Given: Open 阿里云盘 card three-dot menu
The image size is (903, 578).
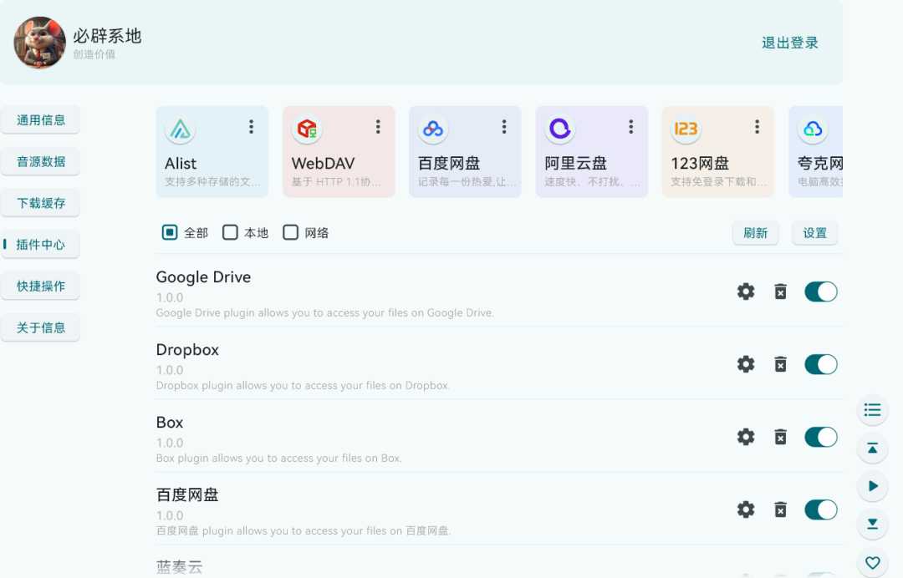Looking at the screenshot, I should [x=631, y=126].
